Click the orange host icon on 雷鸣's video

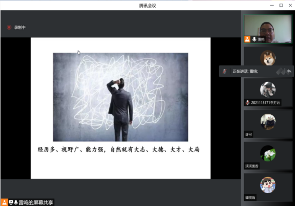[x=247, y=39]
